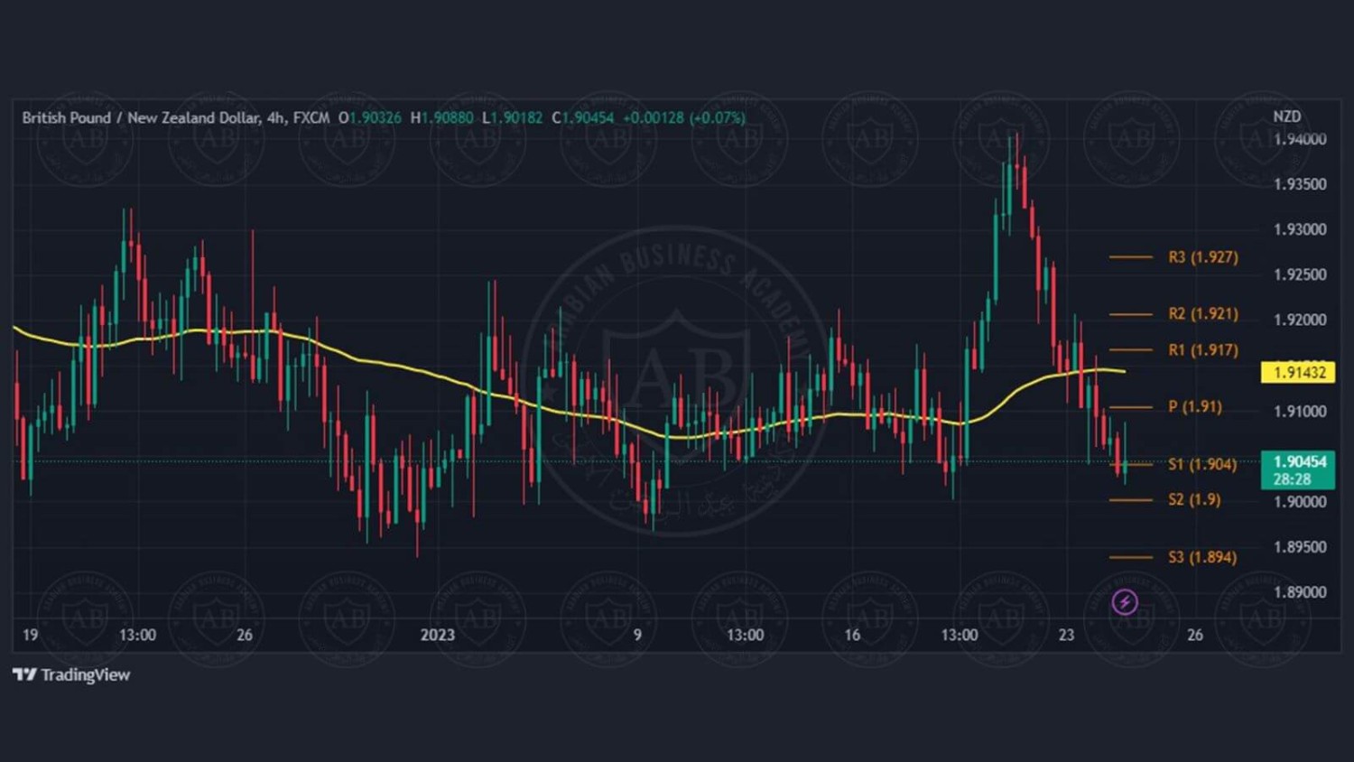Viewport: 1354px width, 762px height.
Task: Select the P (1.91) pivot label
Action: click(x=1194, y=407)
